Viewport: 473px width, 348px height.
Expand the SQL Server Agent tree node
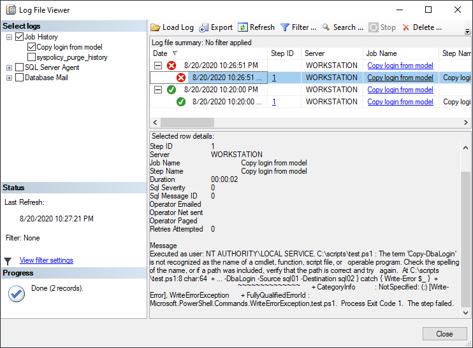9,67
